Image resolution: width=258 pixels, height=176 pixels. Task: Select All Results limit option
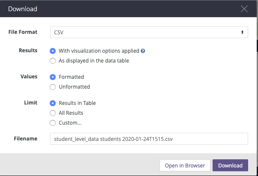[53, 113]
